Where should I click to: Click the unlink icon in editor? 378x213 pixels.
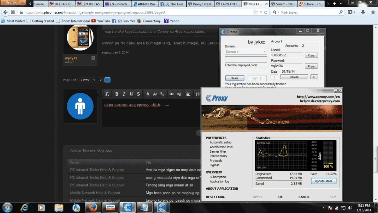pyautogui.click(x=179, y=94)
